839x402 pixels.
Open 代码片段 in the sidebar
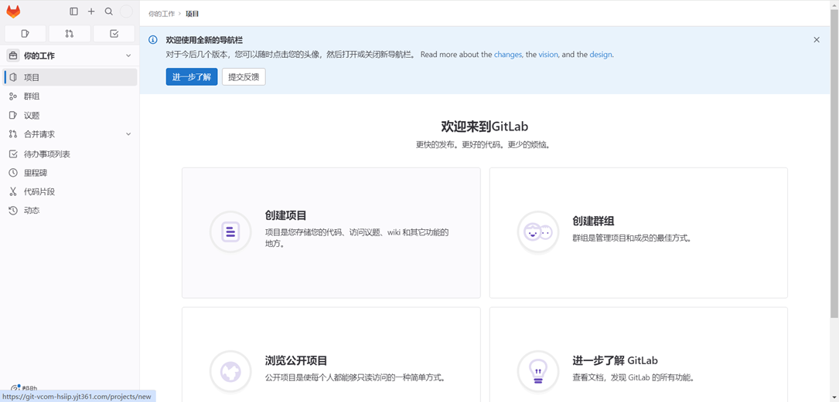click(70, 191)
